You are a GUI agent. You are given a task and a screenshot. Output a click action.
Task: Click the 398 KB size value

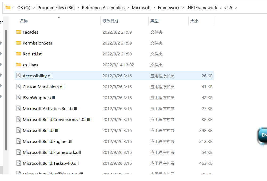coord(206,130)
